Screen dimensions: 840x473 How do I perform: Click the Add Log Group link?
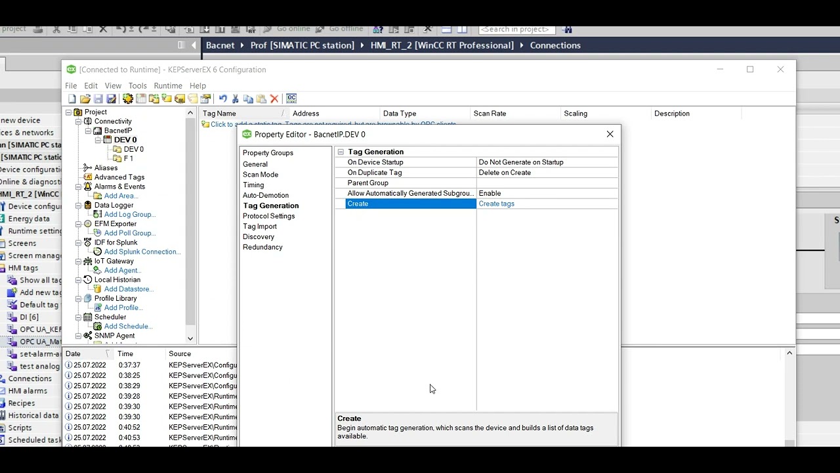tap(129, 215)
